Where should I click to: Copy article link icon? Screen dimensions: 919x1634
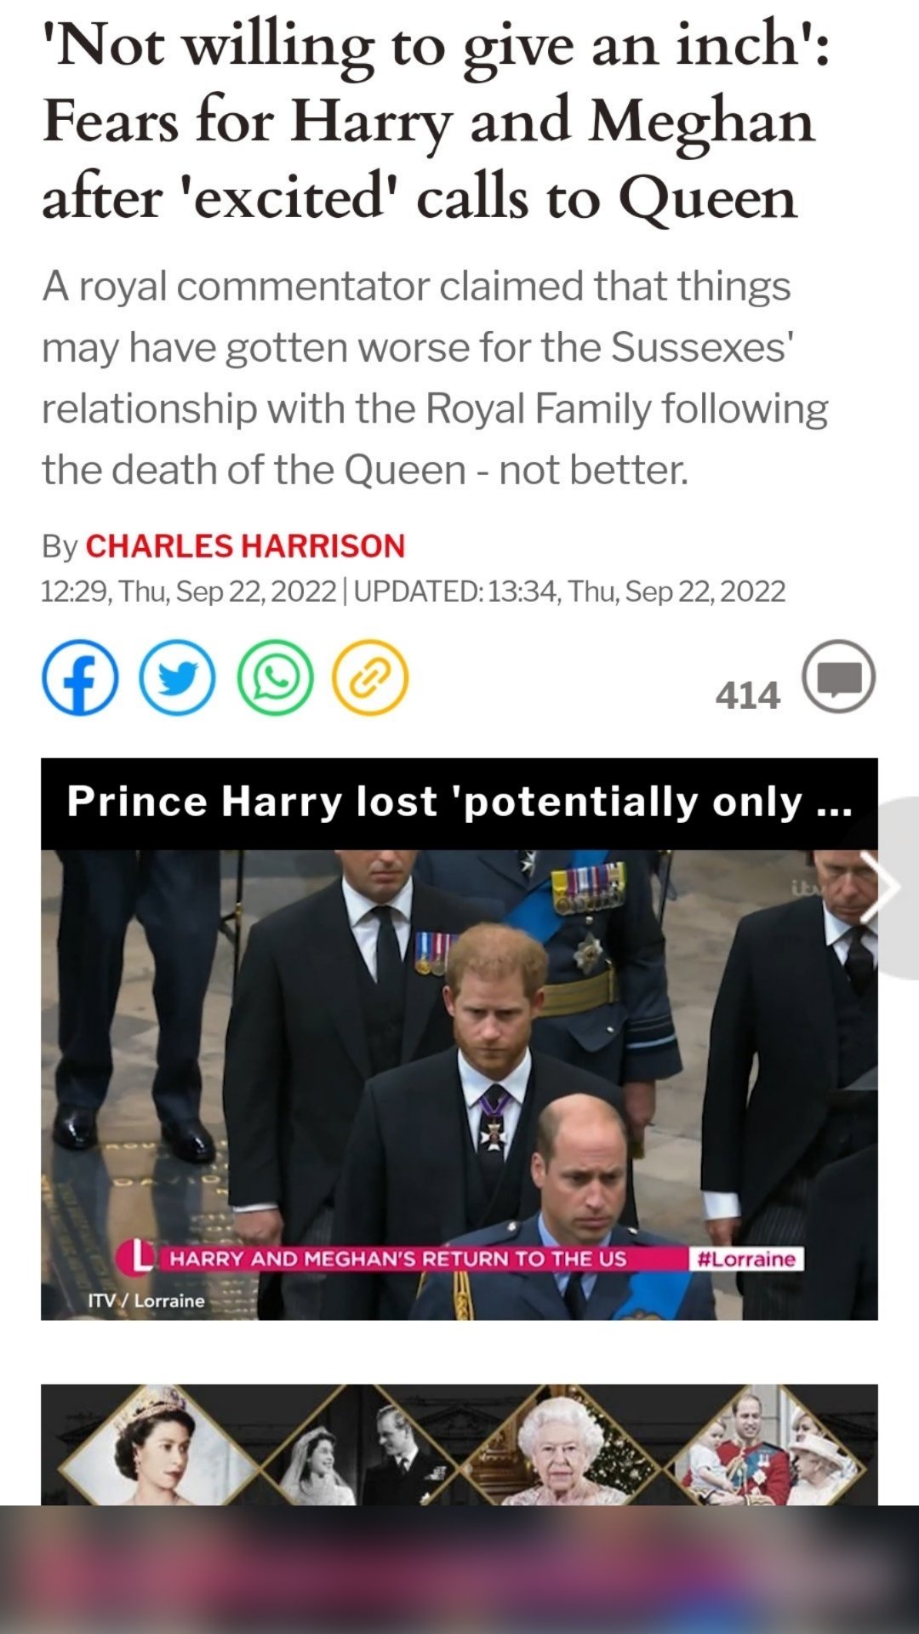click(370, 677)
